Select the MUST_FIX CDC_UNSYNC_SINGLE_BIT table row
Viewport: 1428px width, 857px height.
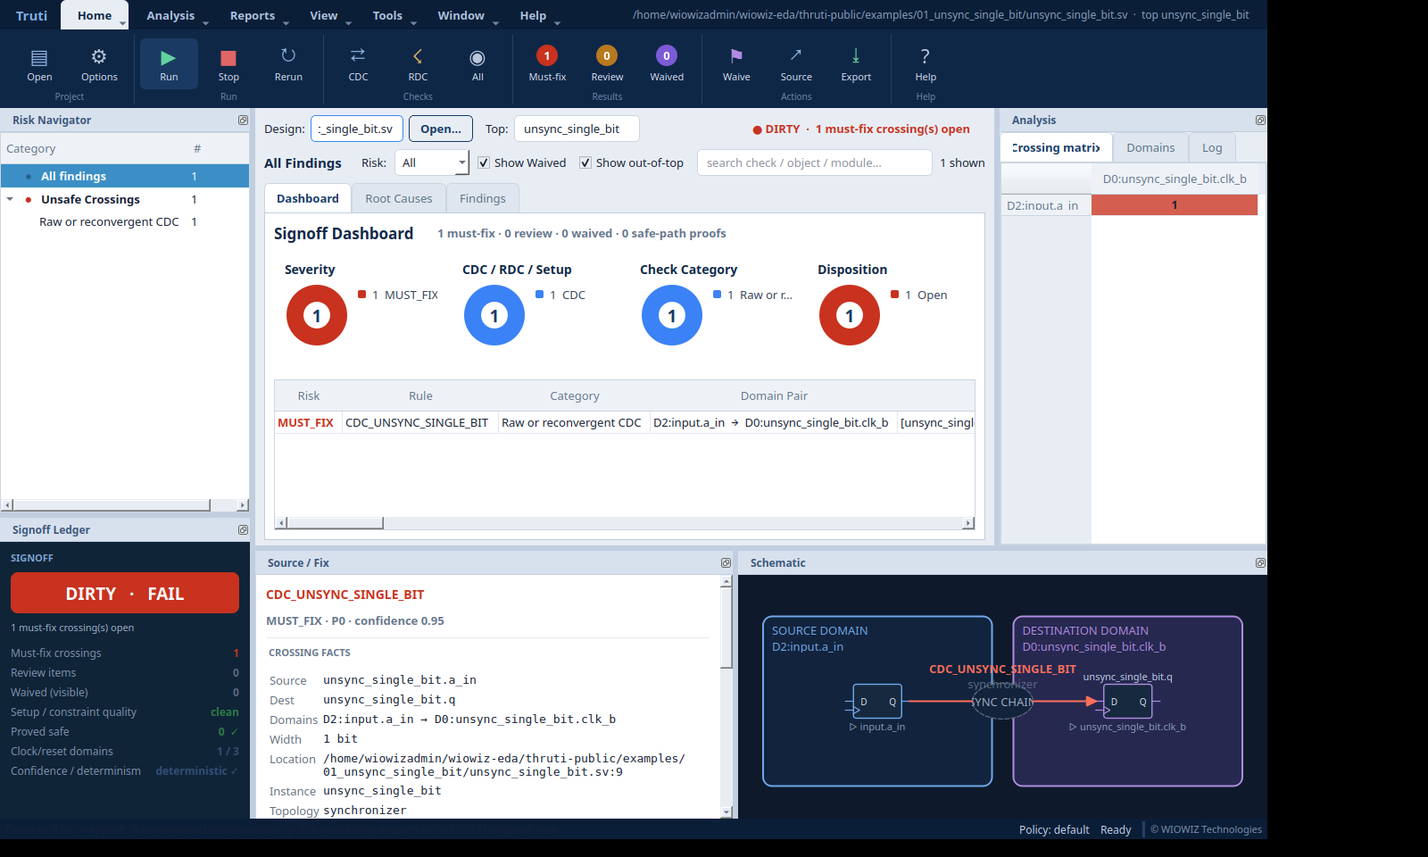coord(625,422)
